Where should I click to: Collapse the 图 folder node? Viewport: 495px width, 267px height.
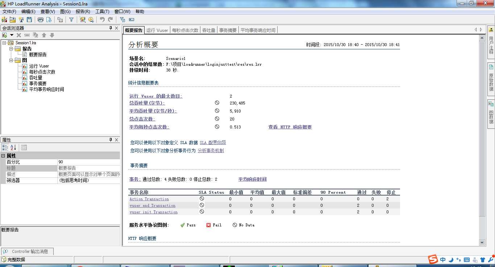click(11, 60)
